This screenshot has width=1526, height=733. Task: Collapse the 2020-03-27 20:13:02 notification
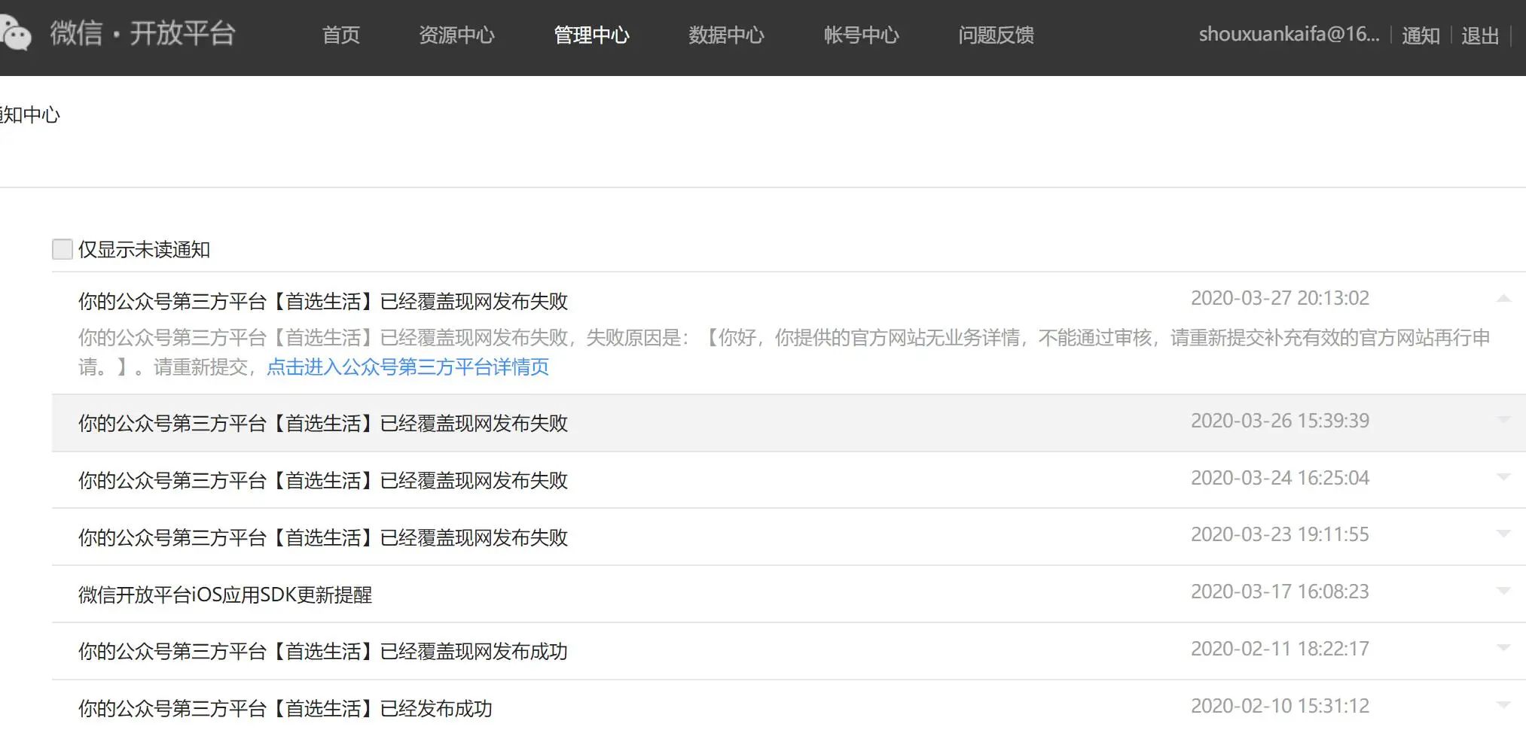coord(1503,299)
